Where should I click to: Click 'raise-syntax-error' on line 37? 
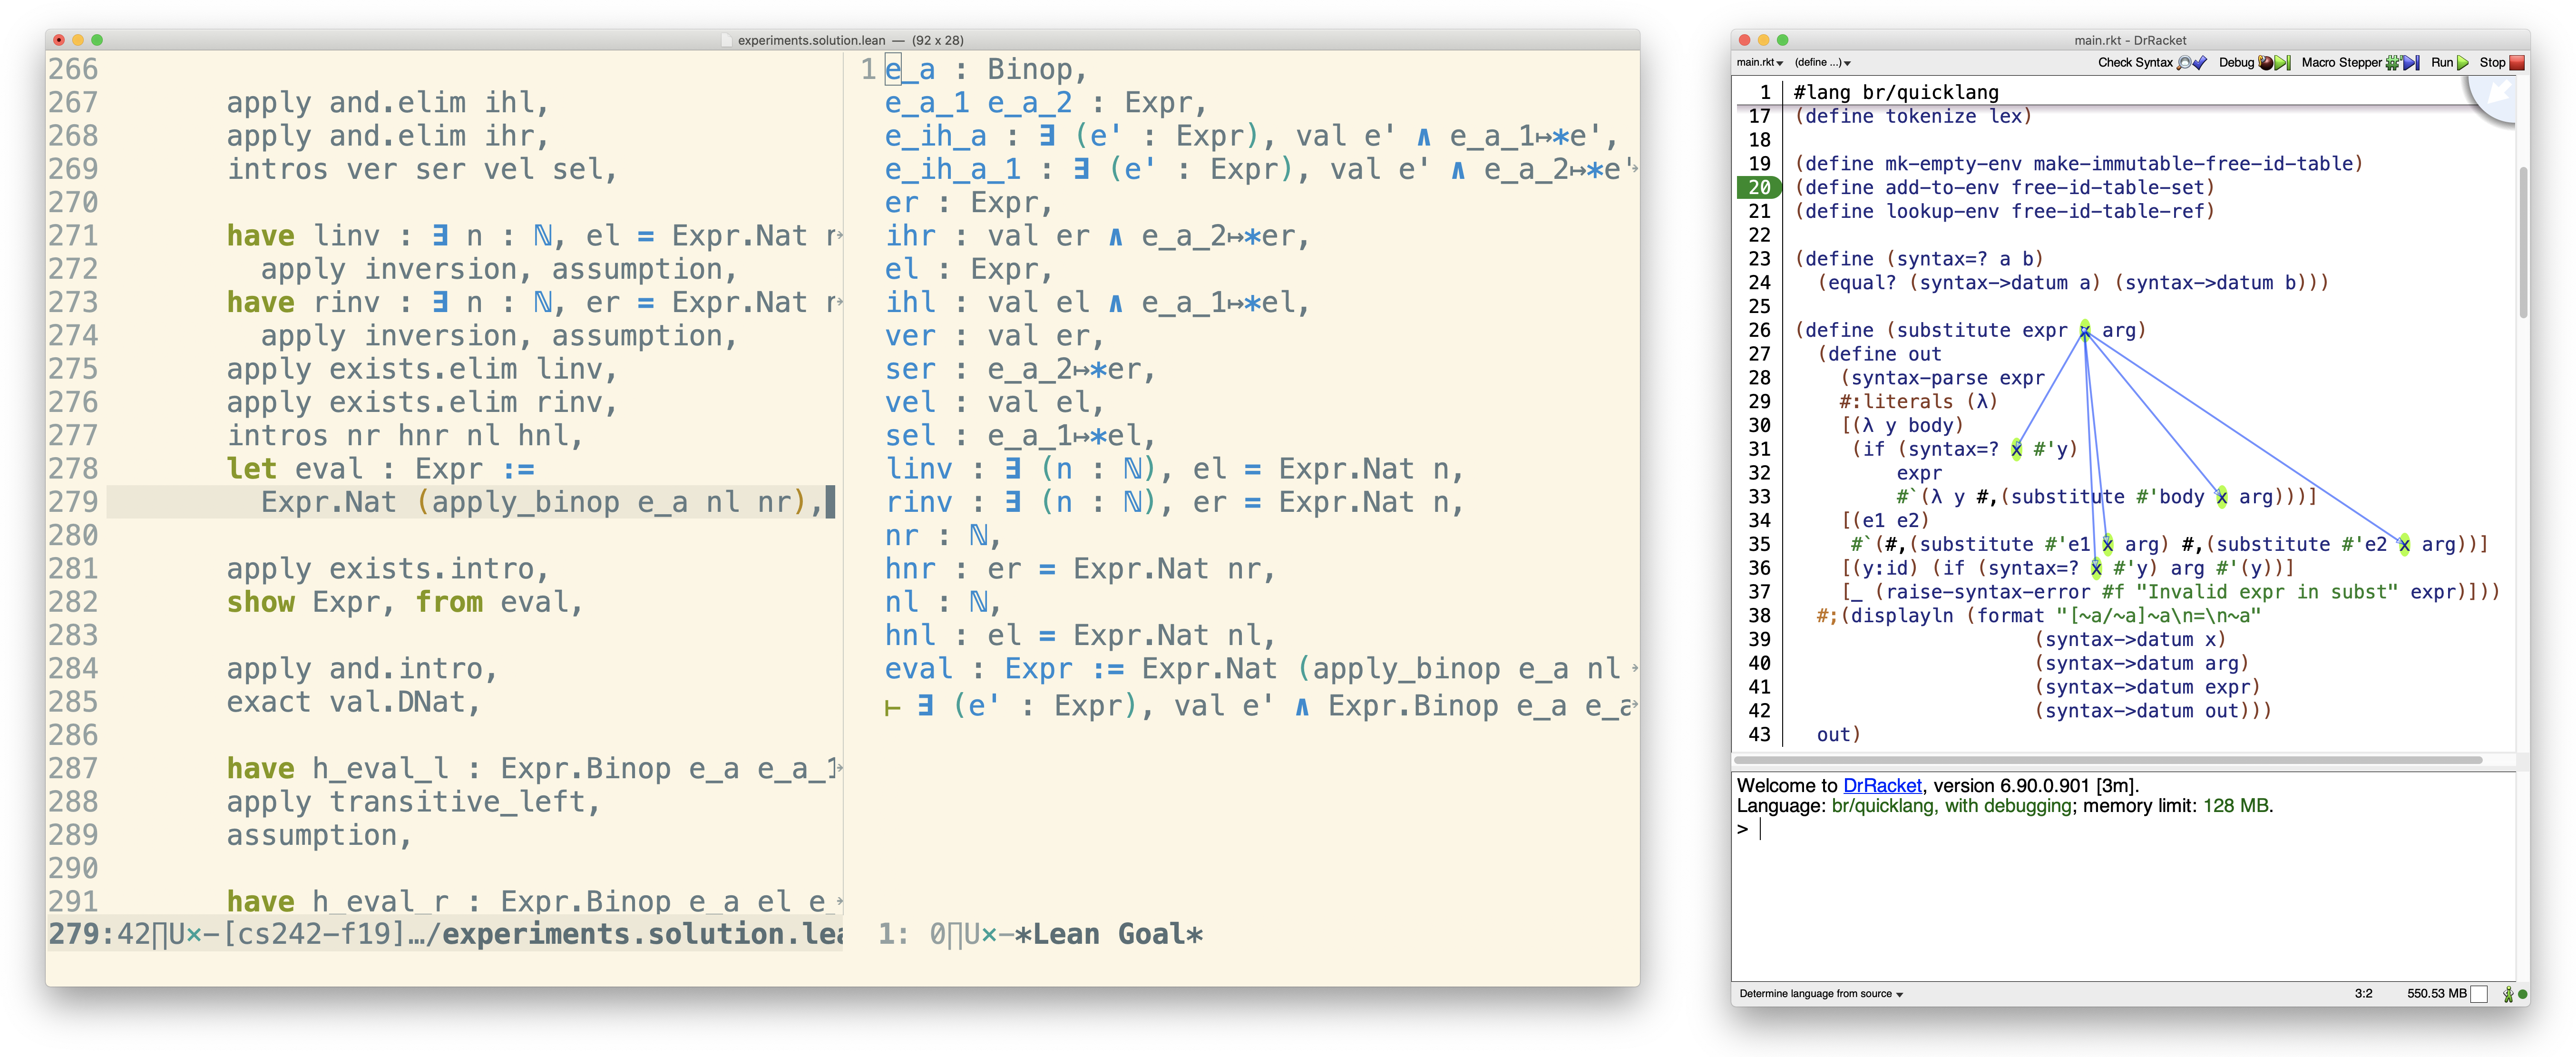pyautogui.click(x=1988, y=592)
